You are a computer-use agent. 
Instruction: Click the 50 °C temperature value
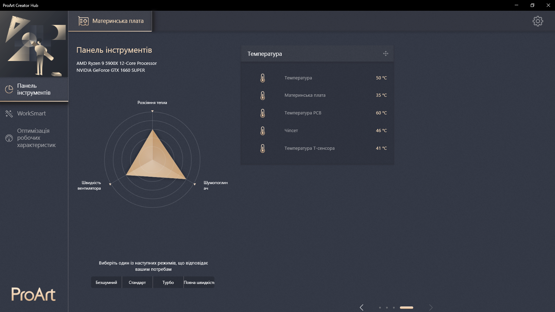coord(381,78)
